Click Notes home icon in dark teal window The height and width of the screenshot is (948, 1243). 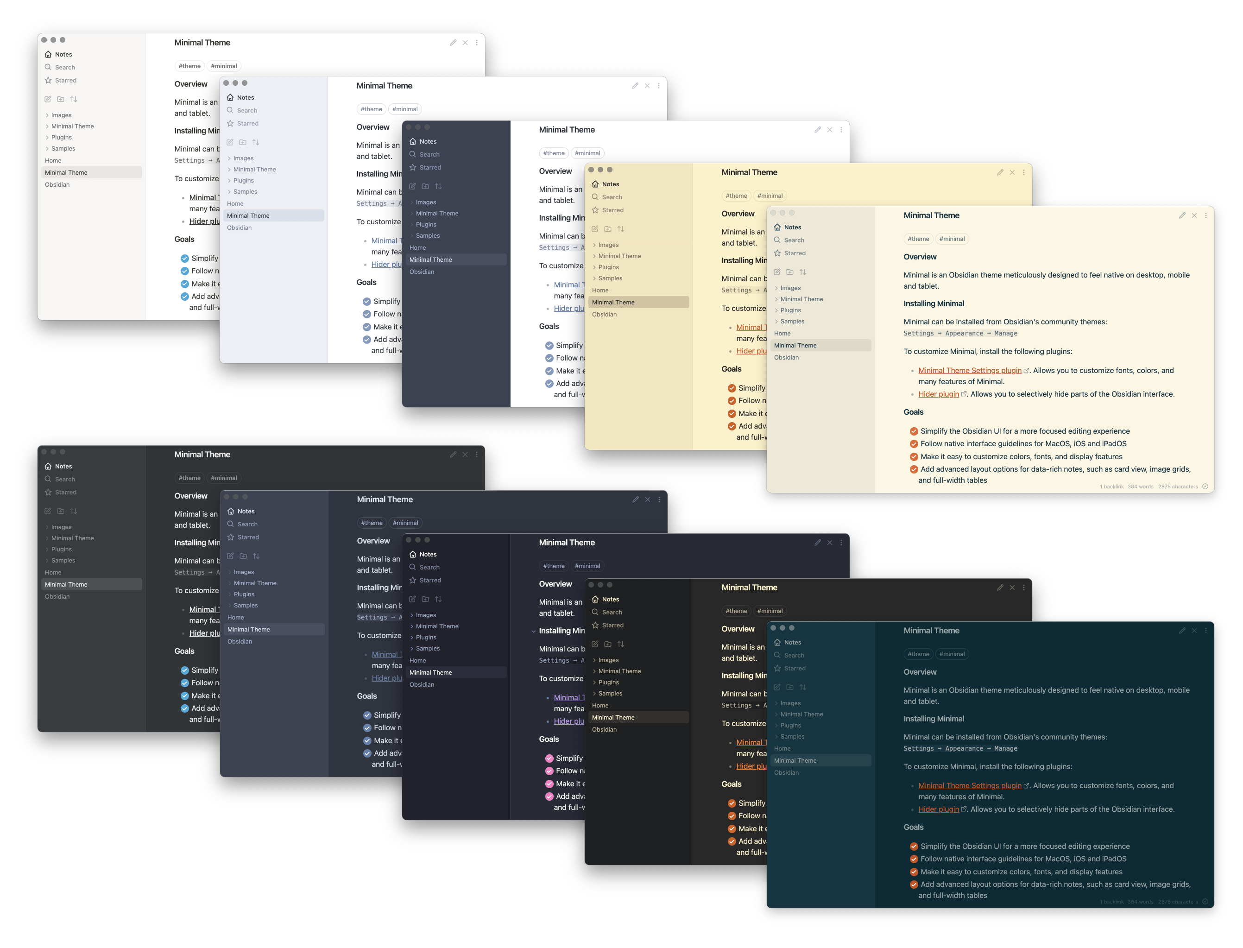pos(777,643)
